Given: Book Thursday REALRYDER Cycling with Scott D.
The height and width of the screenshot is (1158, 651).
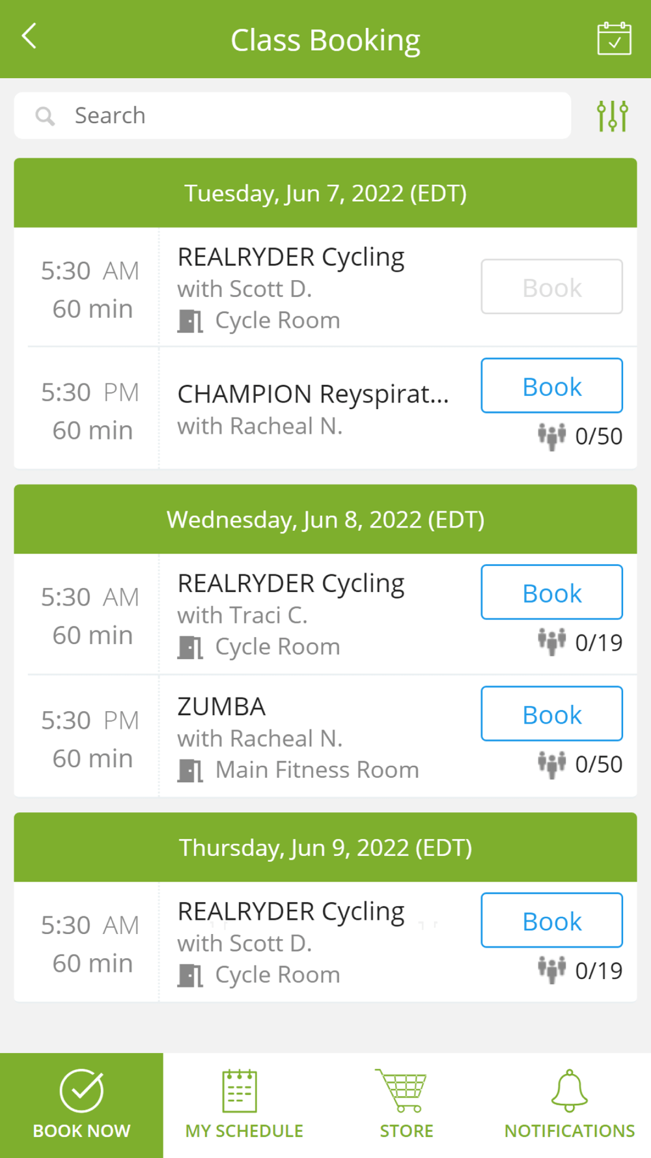Looking at the screenshot, I should pyautogui.click(x=551, y=920).
